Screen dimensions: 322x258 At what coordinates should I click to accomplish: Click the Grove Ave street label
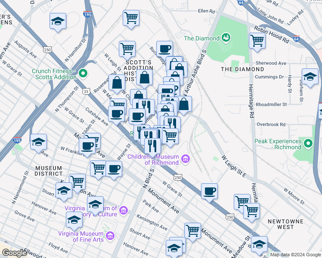pos(25,216)
